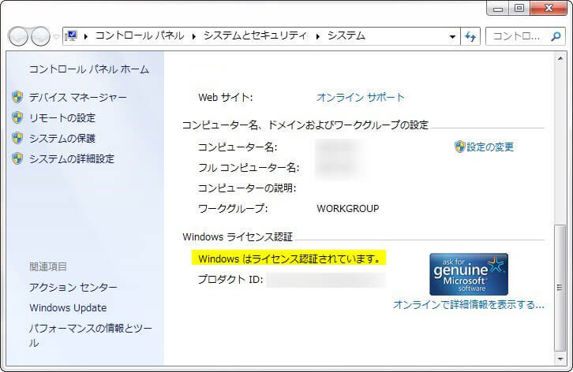Open コントロール パネル ホーム link
573x372 pixels.
tap(89, 69)
